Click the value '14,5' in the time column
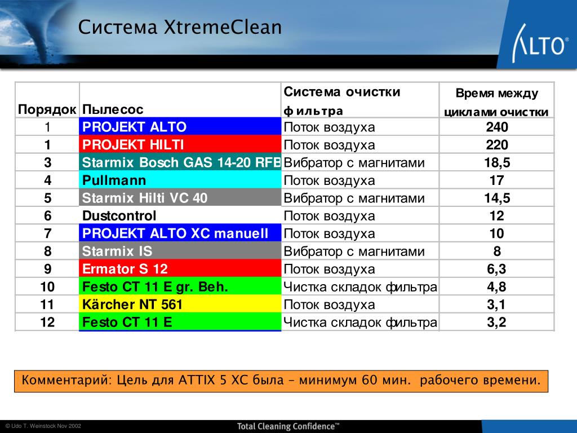 pos(497,198)
